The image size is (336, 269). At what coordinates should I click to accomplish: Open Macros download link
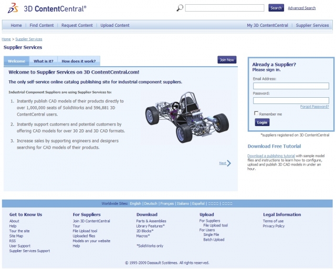click(x=143, y=236)
